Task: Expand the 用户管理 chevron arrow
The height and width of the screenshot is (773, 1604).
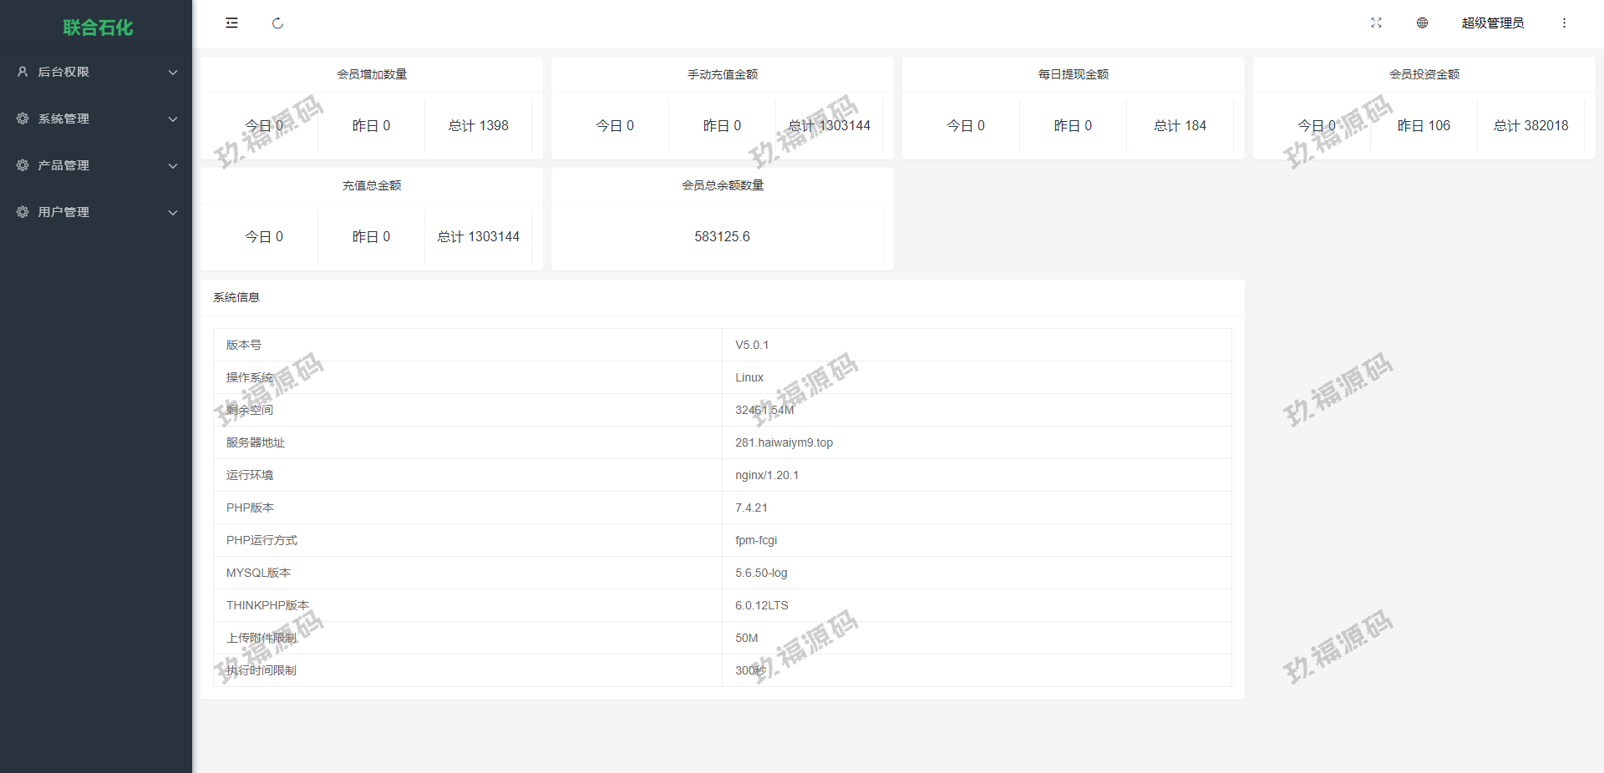Action: [x=173, y=213]
